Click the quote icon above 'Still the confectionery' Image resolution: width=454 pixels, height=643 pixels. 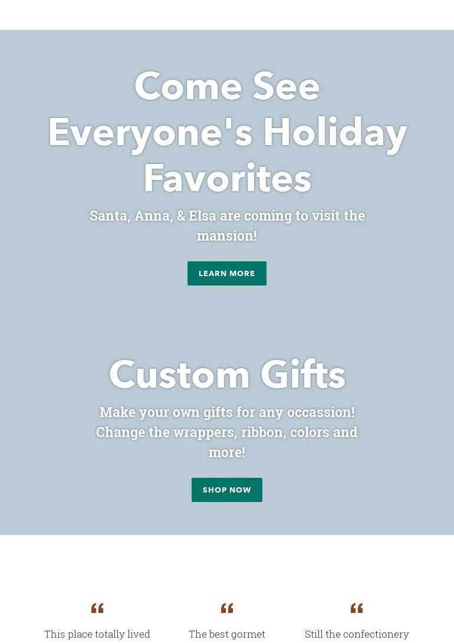(357, 608)
